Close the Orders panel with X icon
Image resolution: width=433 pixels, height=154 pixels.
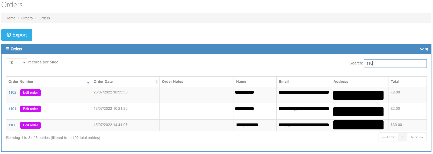click(x=427, y=49)
